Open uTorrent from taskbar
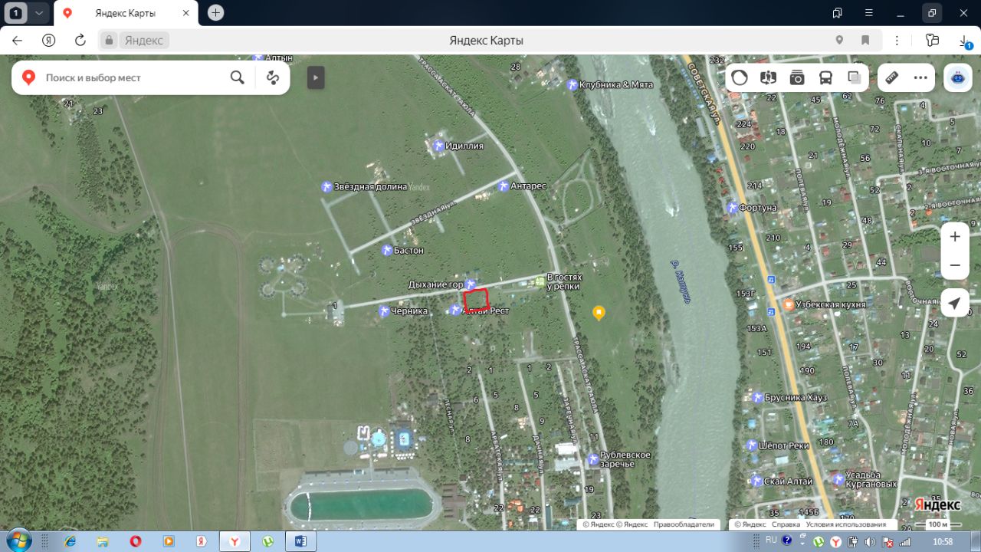This screenshot has width=981, height=552. tap(268, 541)
